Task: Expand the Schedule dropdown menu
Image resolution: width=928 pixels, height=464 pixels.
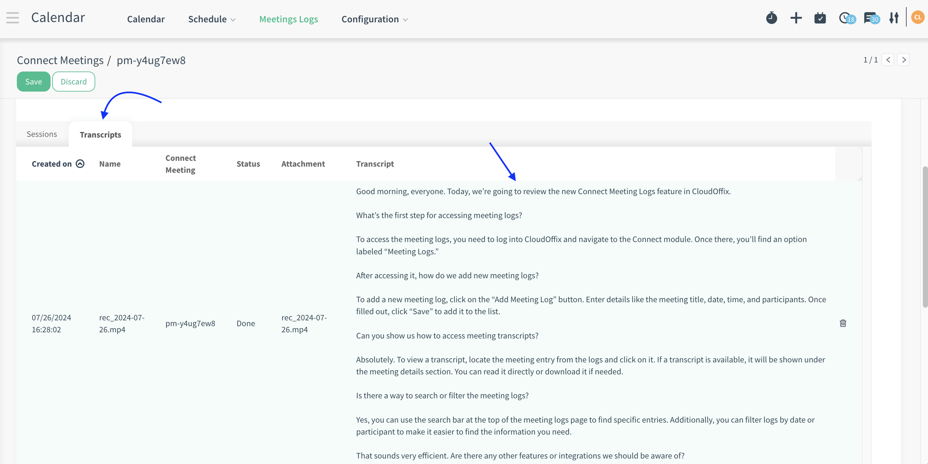Action: 212,19
